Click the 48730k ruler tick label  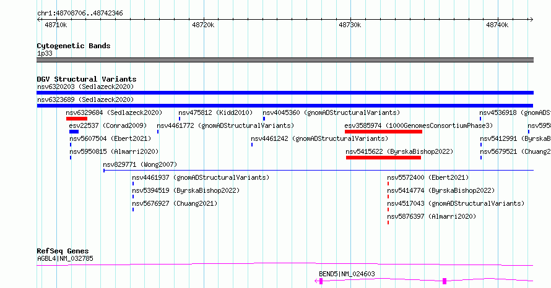(350, 25)
